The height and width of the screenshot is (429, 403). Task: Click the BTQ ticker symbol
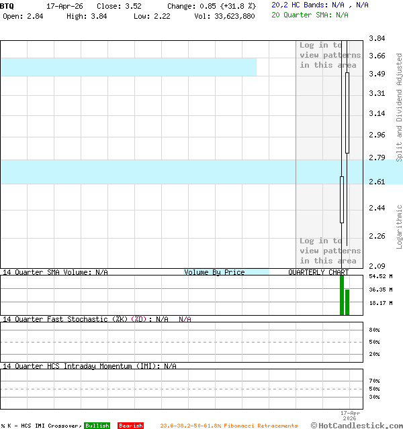coord(7,5)
